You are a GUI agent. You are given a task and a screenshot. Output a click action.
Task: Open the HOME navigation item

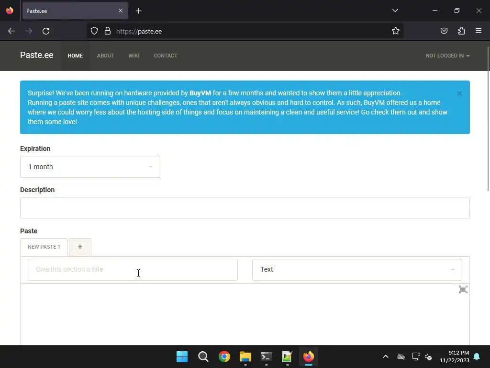75,56
